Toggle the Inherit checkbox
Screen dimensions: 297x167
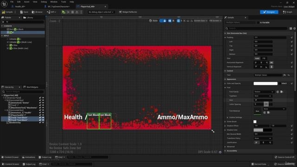click(280, 83)
